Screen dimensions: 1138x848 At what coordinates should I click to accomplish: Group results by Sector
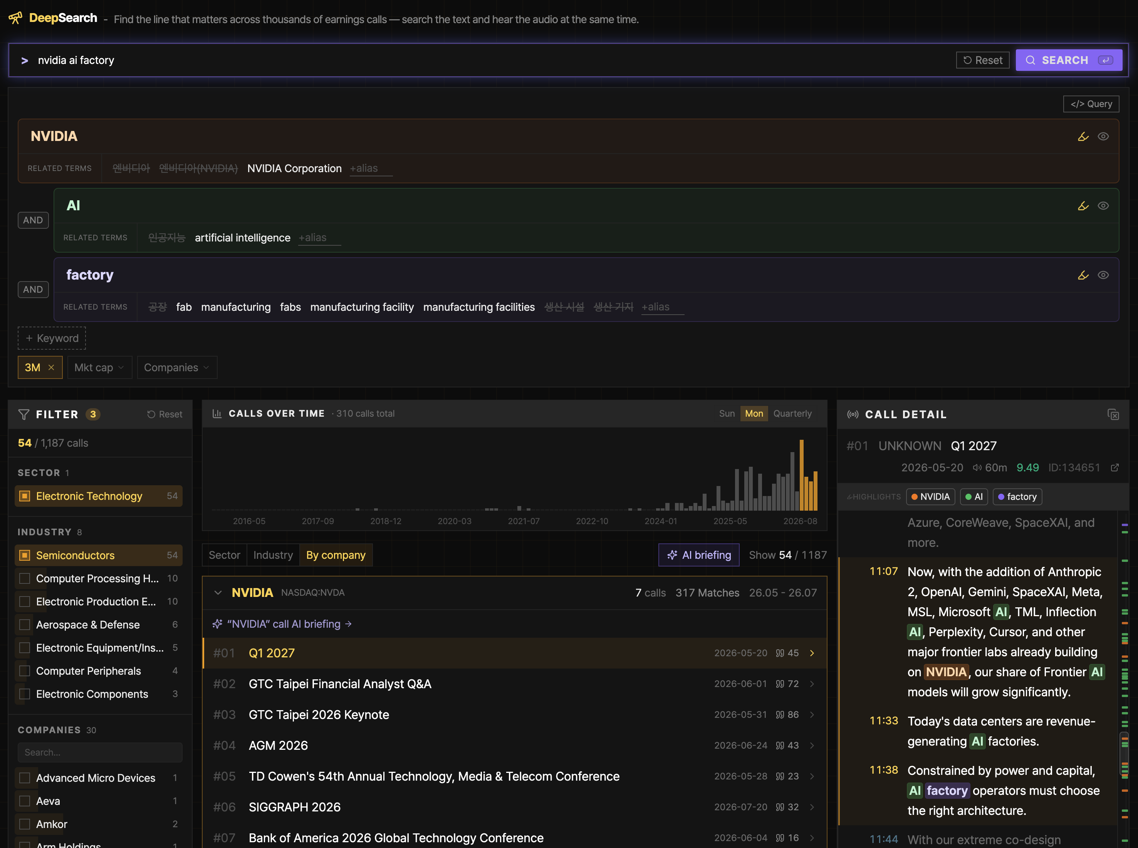pos(225,555)
